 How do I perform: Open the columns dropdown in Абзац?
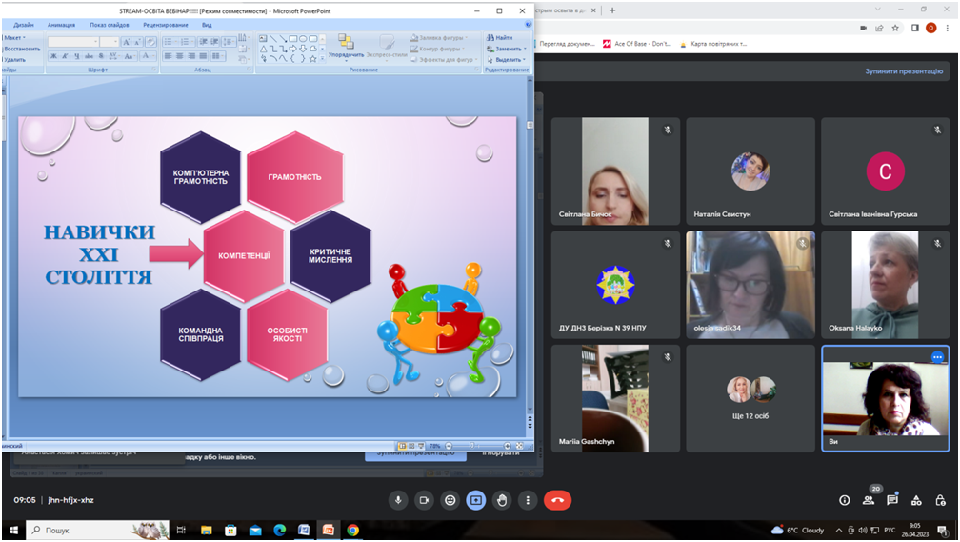click(x=217, y=56)
